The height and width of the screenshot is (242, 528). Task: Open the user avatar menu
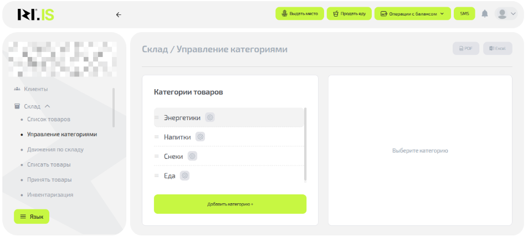pyautogui.click(x=506, y=14)
